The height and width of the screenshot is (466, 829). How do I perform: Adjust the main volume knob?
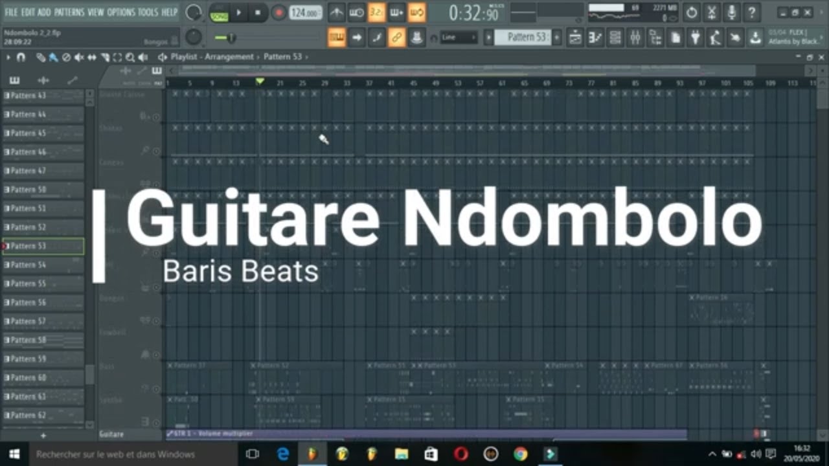point(194,12)
